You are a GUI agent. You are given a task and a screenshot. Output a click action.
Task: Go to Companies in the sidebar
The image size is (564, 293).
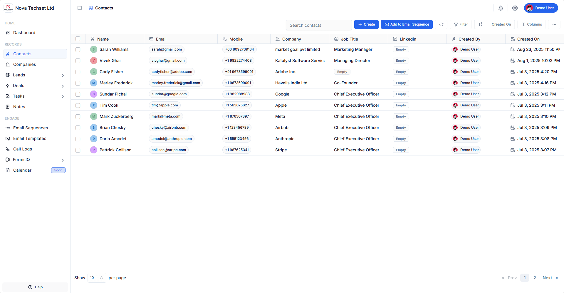point(24,64)
